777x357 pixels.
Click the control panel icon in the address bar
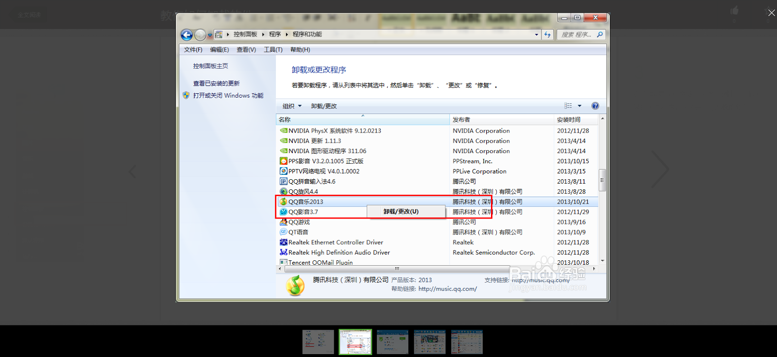pyautogui.click(x=219, y=34)
